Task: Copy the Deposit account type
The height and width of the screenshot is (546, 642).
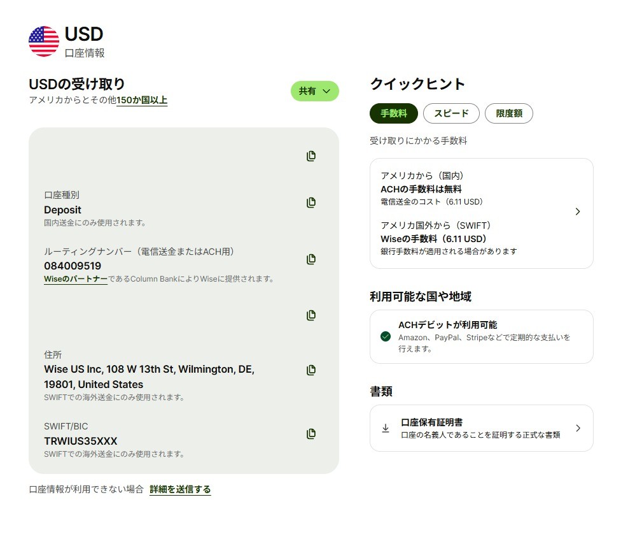Action: [311, 202]
